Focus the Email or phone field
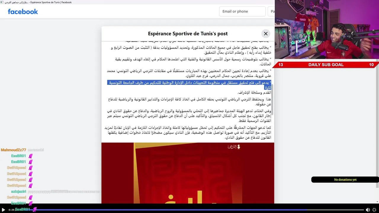Image resolution: width=379 pixels, height=213 pixels. point(242,12)
